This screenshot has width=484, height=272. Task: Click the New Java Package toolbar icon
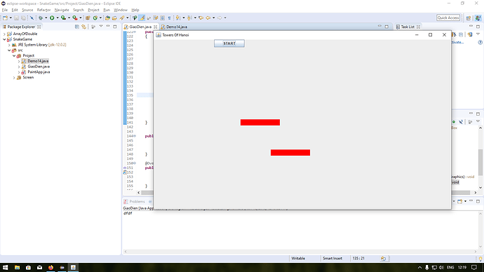[x=88, y=18]
